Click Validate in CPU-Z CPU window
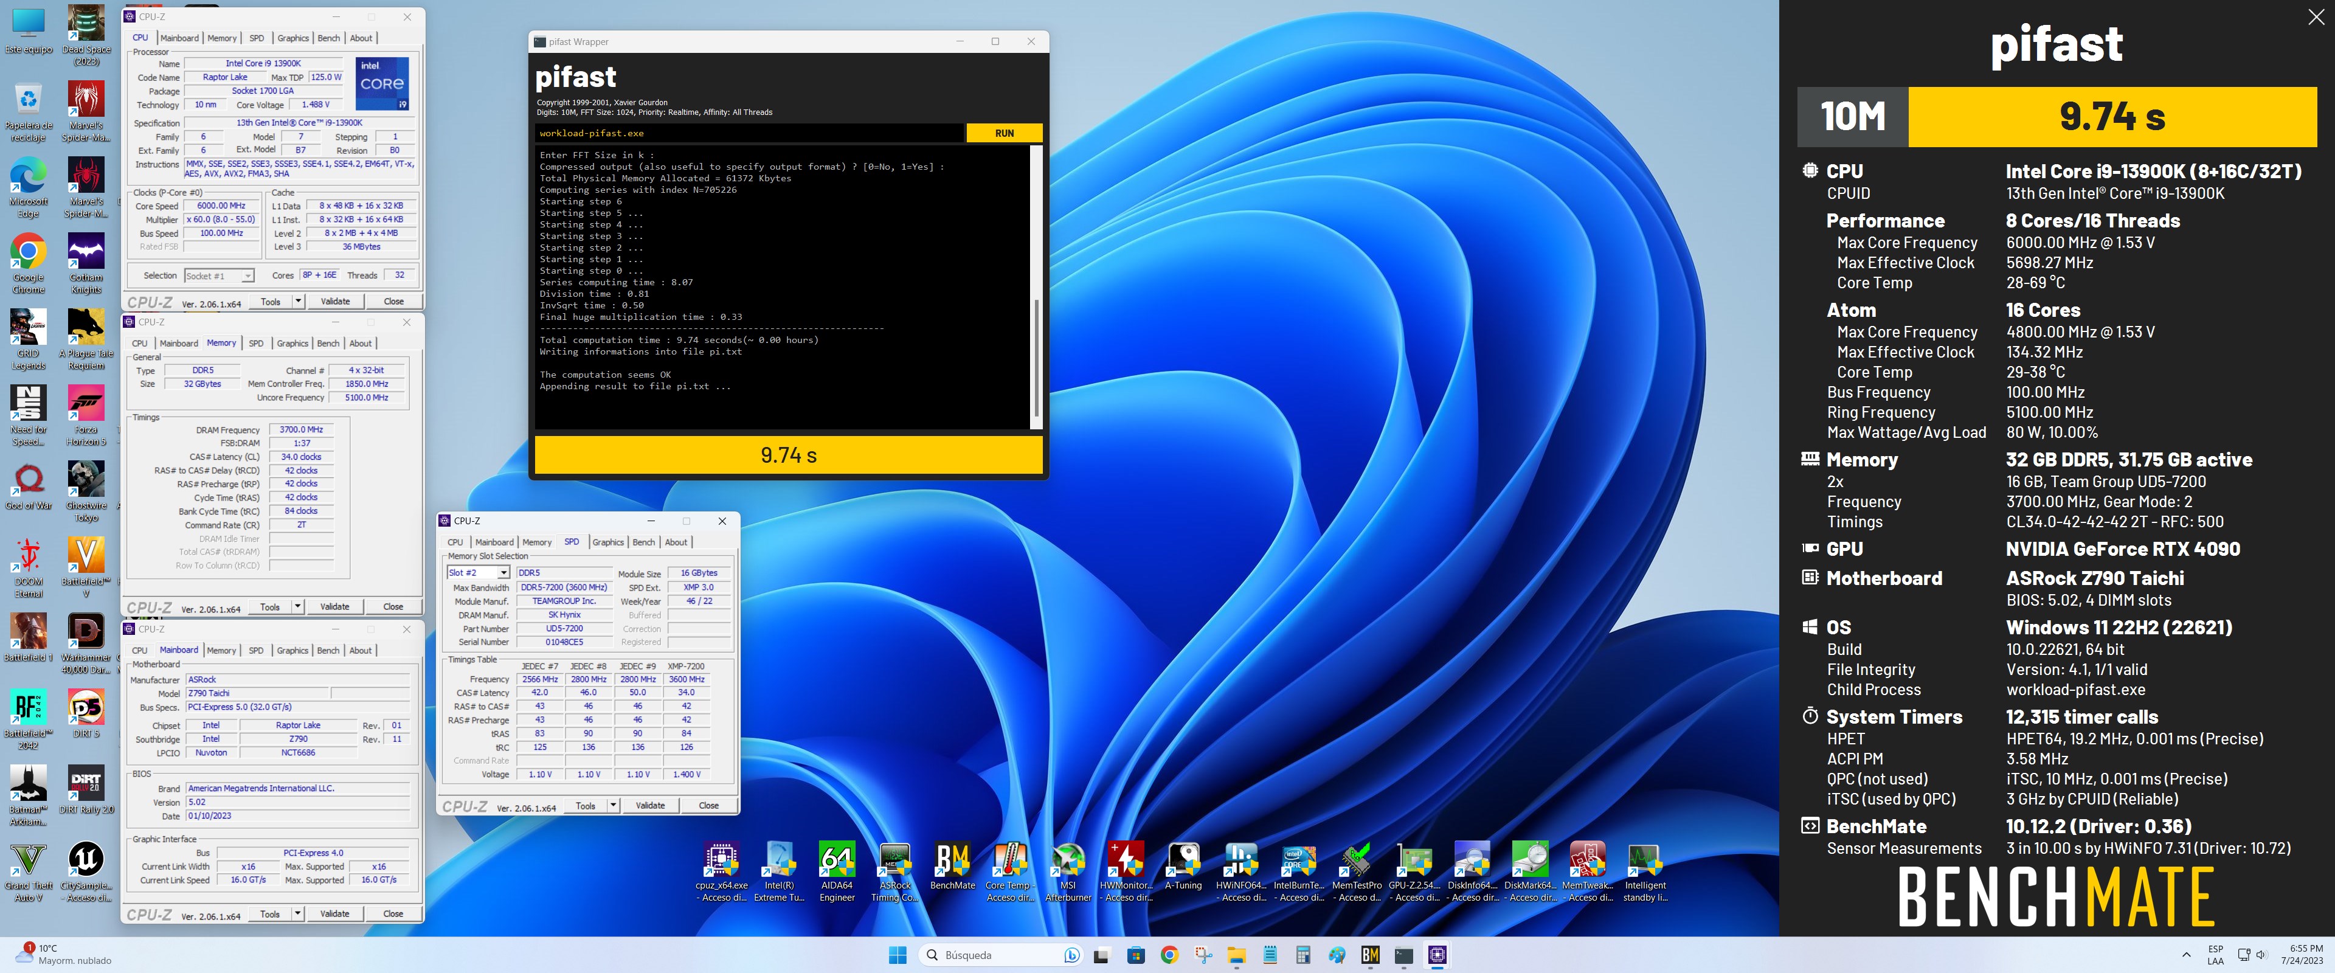The height and width of the screenshot is (973, 2335). pyautogui.click(x=336, y=301)
